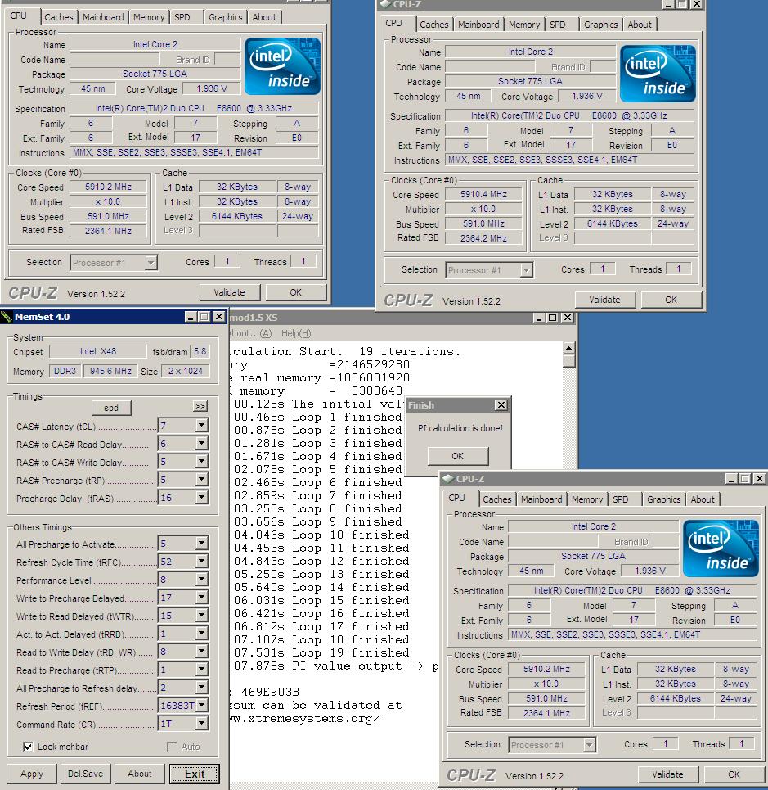Open Processor #1 selection in top-left CPU-Z
This screenshot has height=790, width=768.
tap(114, 263)
